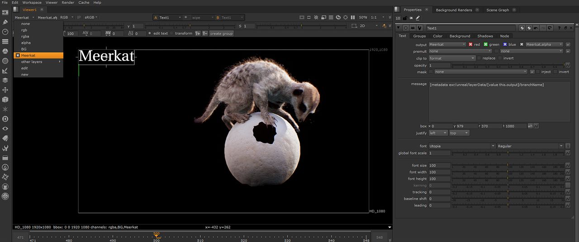Image resolution: width=579 pixels, height=242 pixels.
Task: Toggle the red channel checkbox
Action: click(x=471, y=45)
